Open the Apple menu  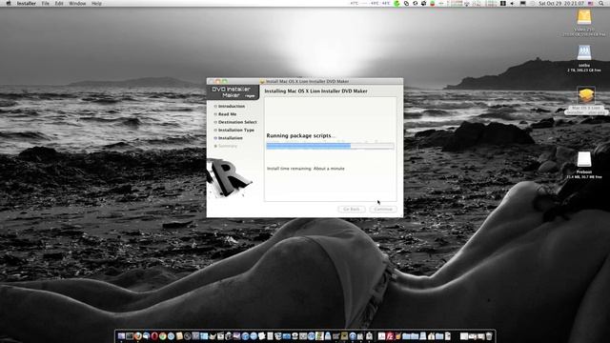9,3
